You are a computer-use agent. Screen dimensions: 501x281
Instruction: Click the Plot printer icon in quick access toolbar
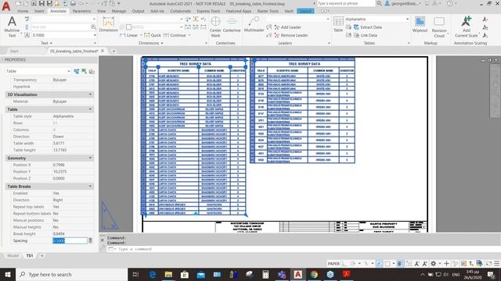click(73, 3)
